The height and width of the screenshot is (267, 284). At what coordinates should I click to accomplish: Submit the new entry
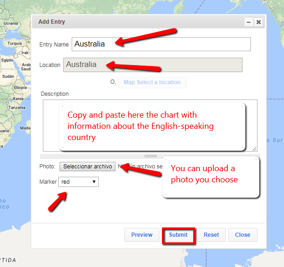(178, 235)
